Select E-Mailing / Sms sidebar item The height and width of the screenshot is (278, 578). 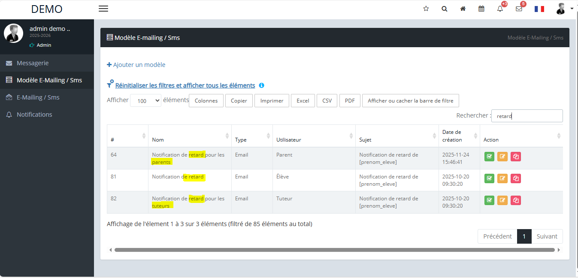pos(38,97)
